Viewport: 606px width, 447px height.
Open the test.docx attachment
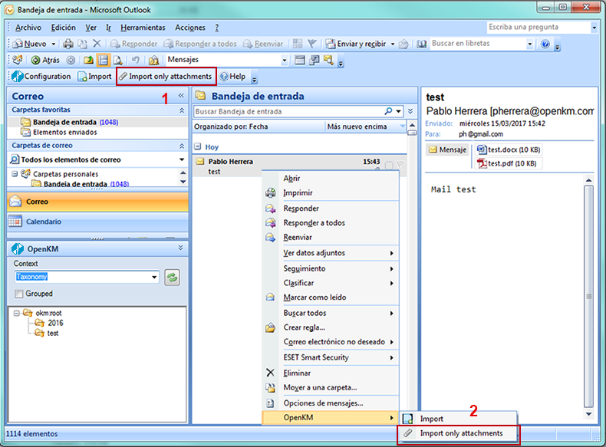point(509,150)
